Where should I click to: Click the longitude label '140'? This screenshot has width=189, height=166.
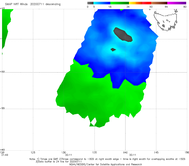pos(125,152)
